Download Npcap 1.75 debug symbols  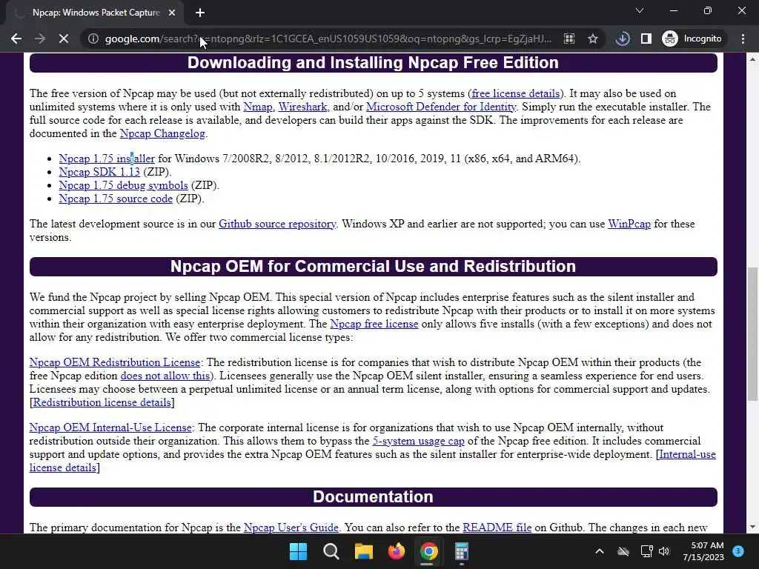pyautogui.click(x=123, y=185)
